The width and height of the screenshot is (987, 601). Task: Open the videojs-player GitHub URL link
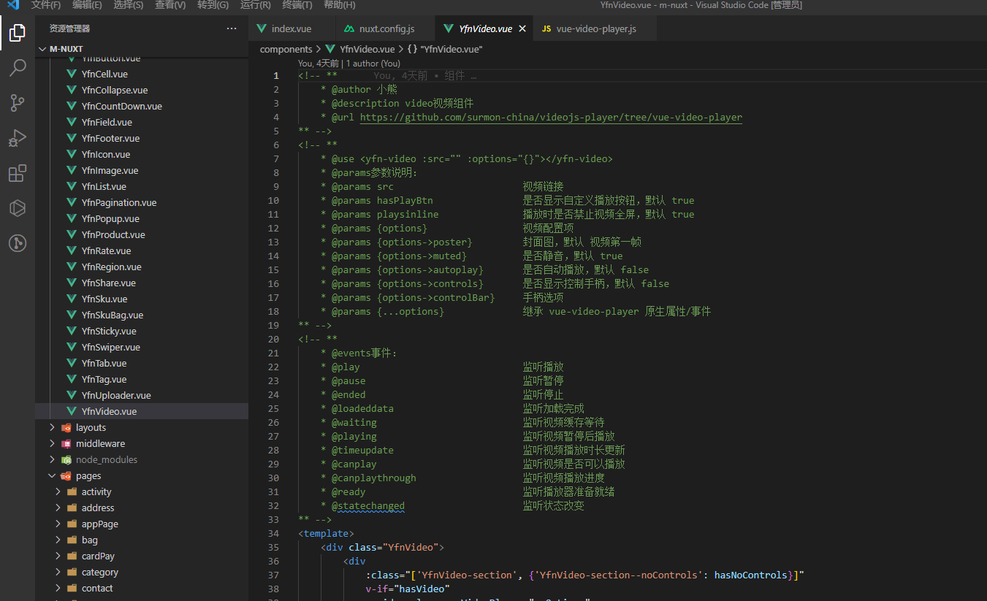(x=550, y=118)
